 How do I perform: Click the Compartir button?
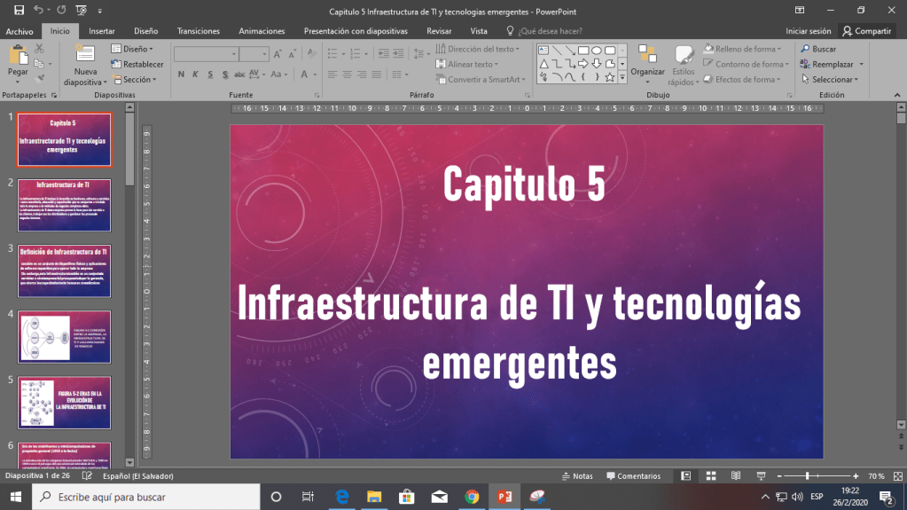(867, 30)
